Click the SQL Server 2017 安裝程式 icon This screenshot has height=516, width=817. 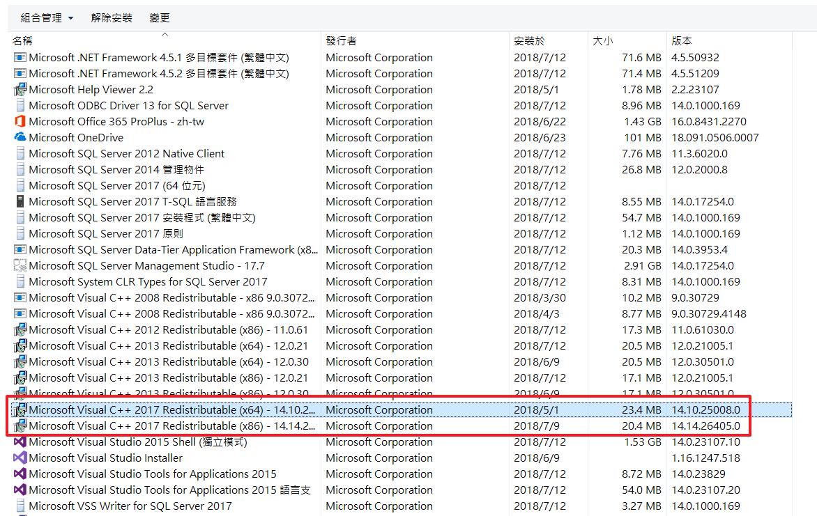pos(20,218)
